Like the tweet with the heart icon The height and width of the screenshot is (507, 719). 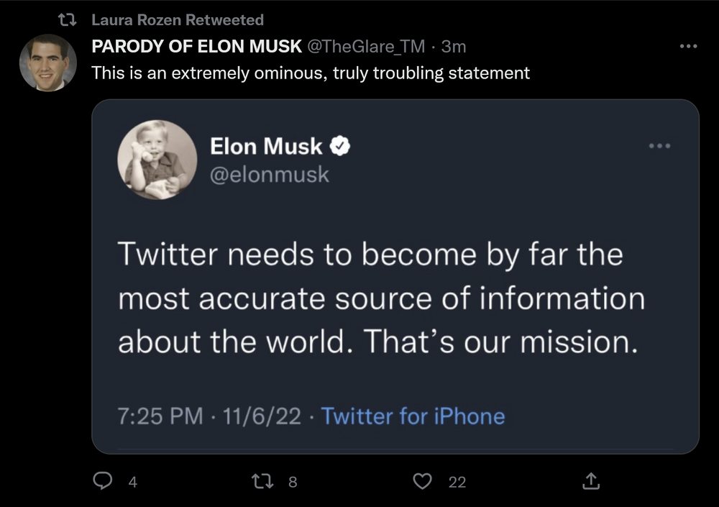tap(423, 481)
